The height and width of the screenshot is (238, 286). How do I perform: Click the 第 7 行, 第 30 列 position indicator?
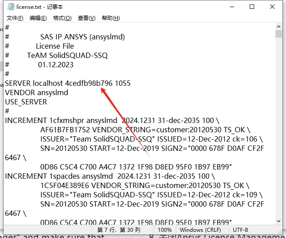click(x=119, y=230)
